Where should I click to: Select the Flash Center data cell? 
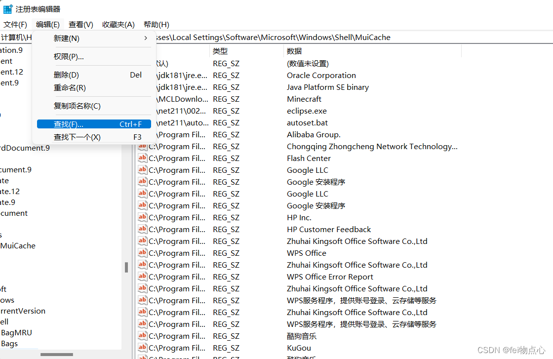[309, 159]
